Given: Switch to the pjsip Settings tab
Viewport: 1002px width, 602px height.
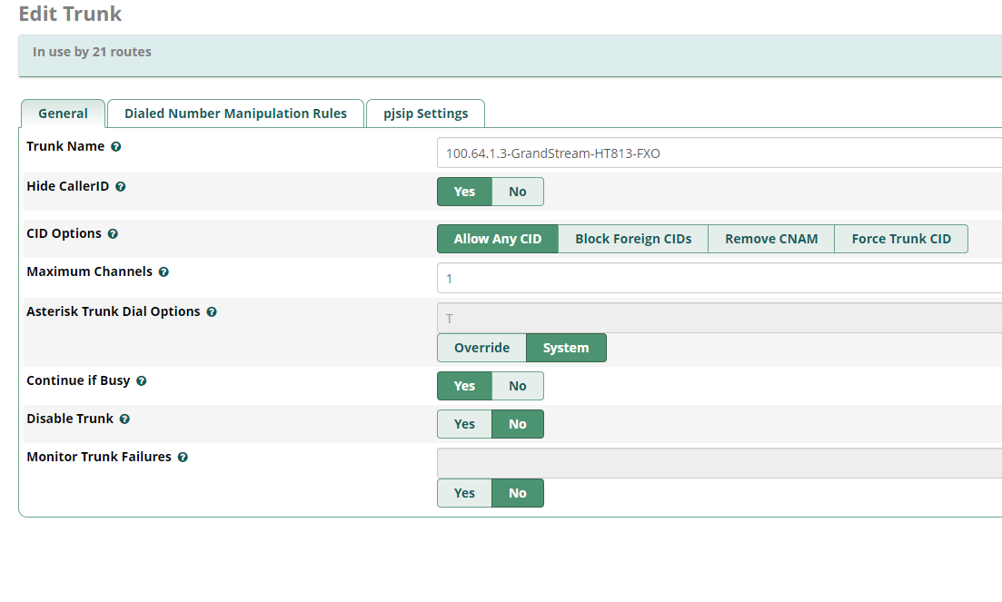Looking at the screenshot, I should coord(424,113).
